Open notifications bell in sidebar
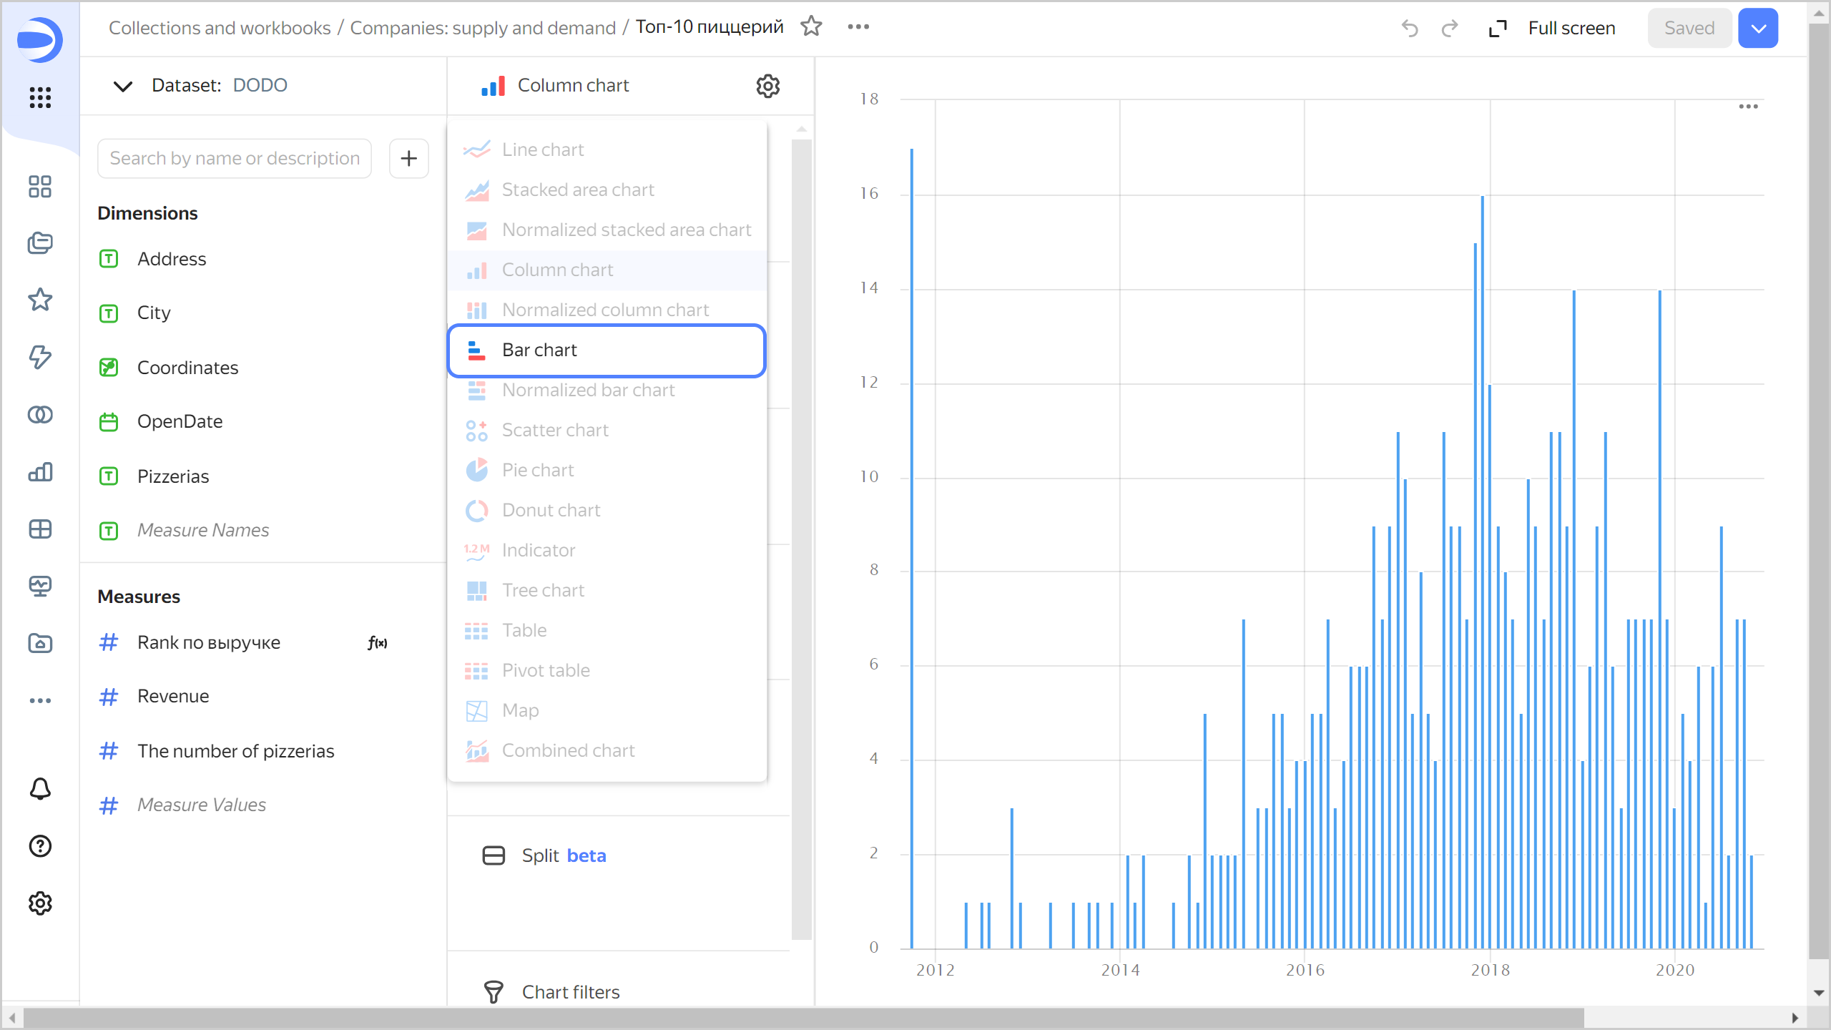Viewport: 1831px width, 1030px height. 40,789
